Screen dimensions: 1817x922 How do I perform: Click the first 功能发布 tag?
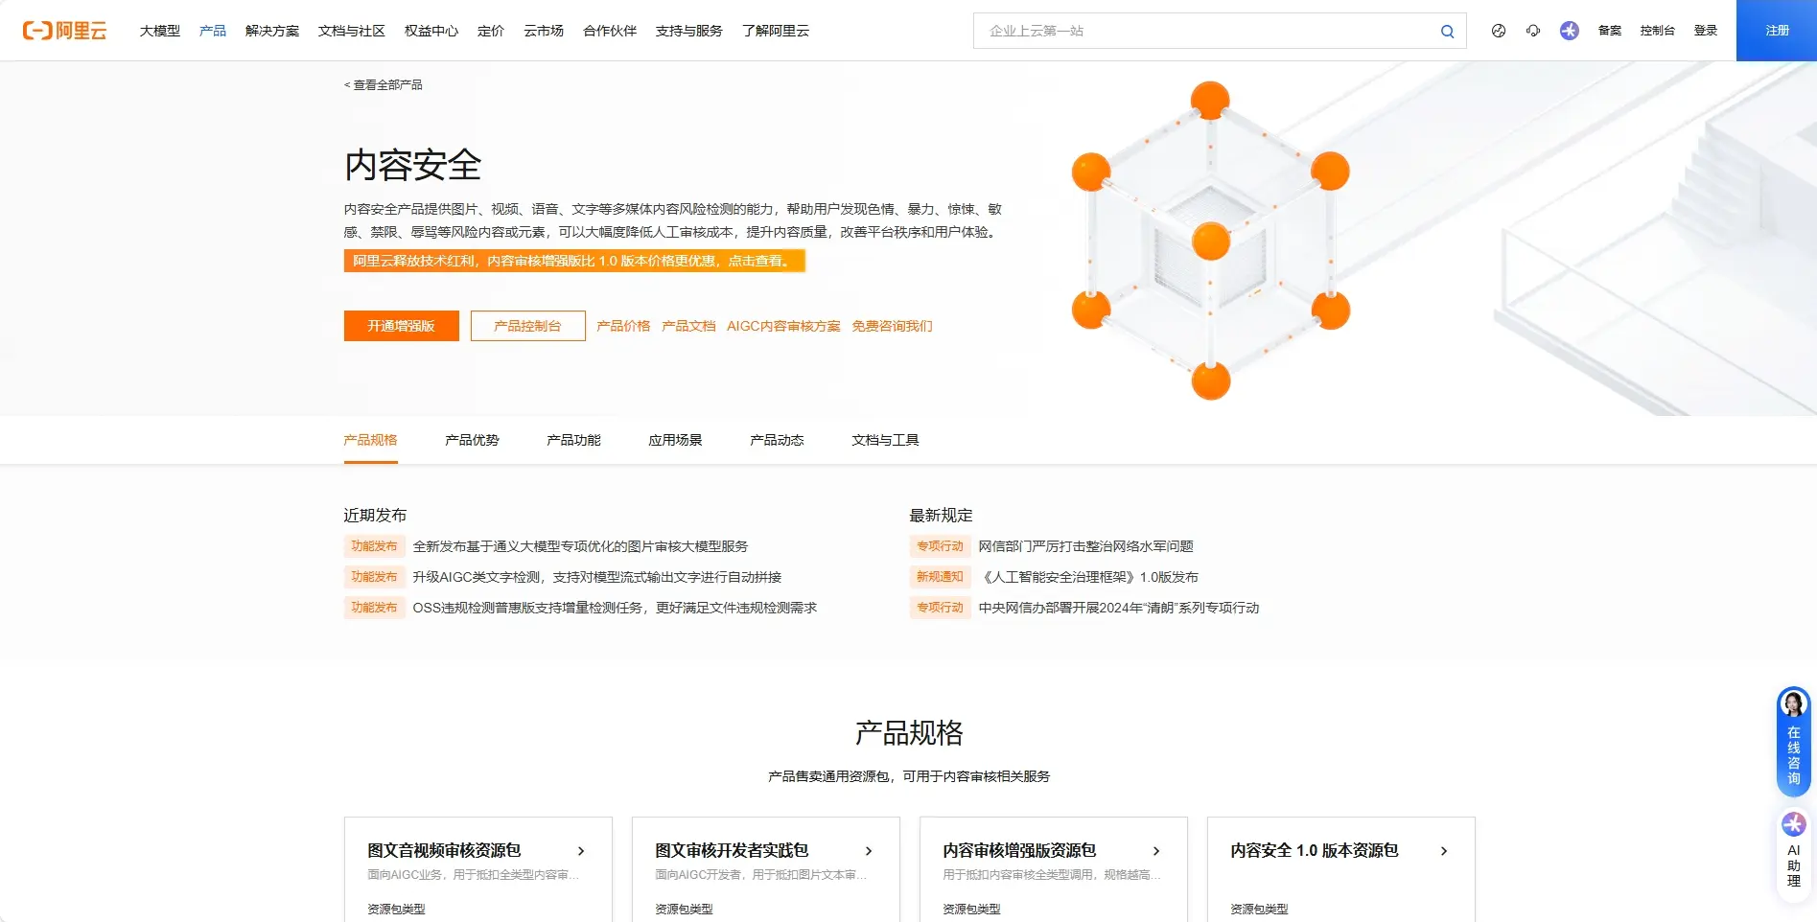click(x=374, y=546)
